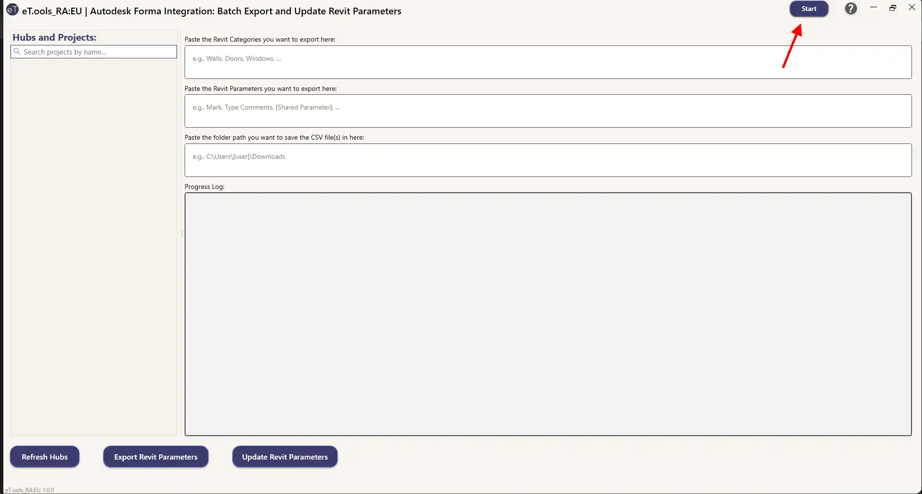The height and width of the screenshot is (494, 922).
Task: Click the 'Paste the folder path' label
Action: point(274,137)
